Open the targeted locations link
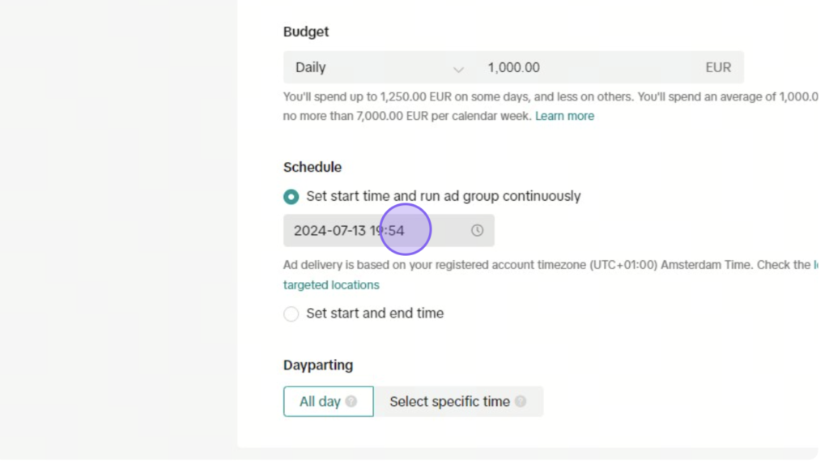Screen dimensions: 829x461 click(331, 284)
